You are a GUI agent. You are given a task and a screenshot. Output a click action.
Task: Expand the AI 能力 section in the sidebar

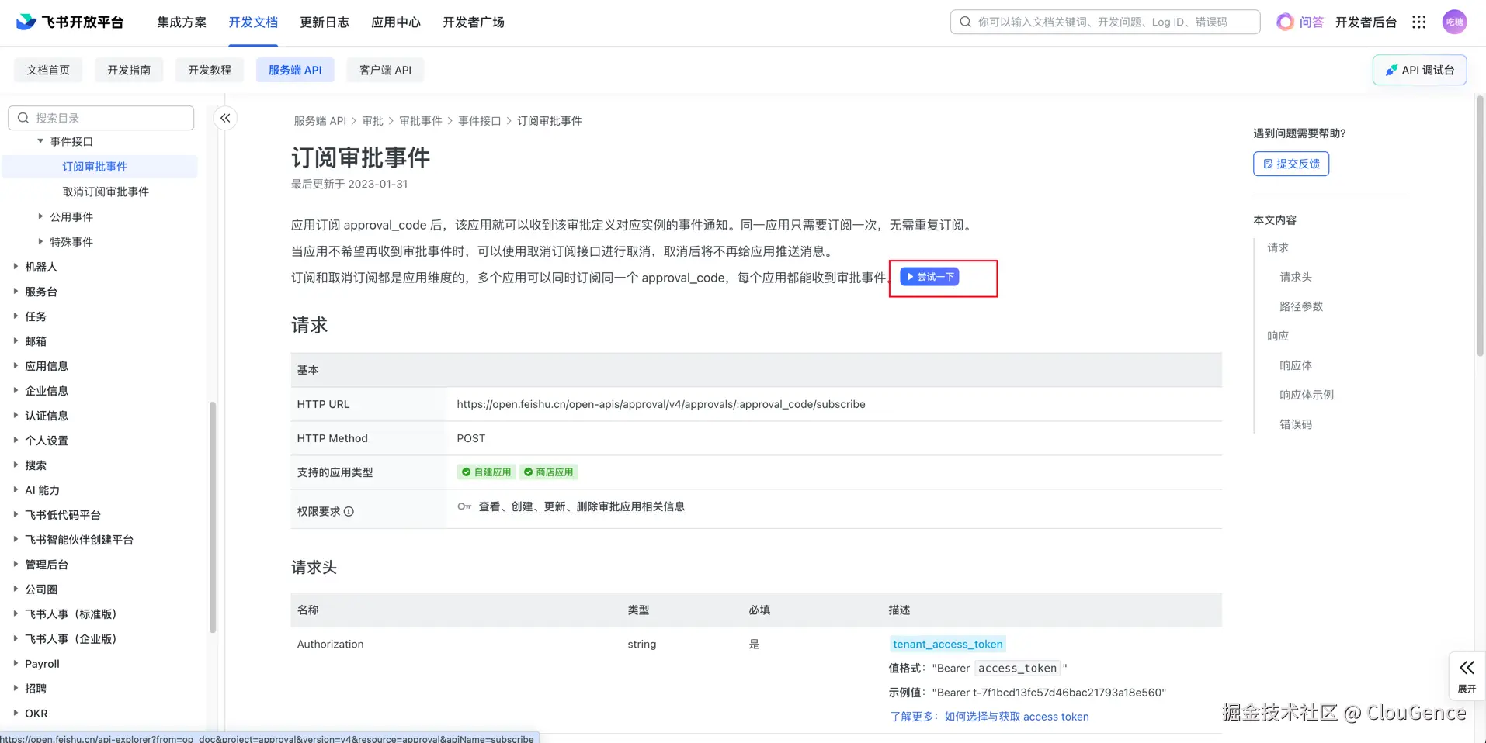coord(16,489)
